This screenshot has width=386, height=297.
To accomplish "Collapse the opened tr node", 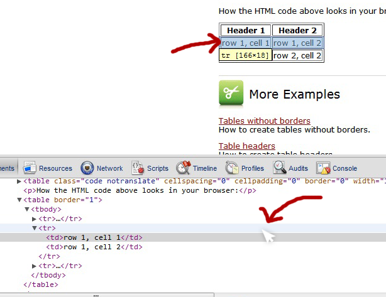I will coord(35,228).
